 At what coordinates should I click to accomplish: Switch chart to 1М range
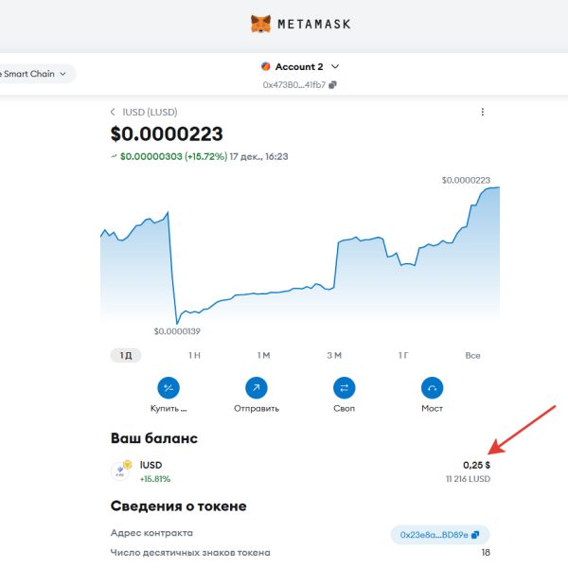(x=263, y=355)
